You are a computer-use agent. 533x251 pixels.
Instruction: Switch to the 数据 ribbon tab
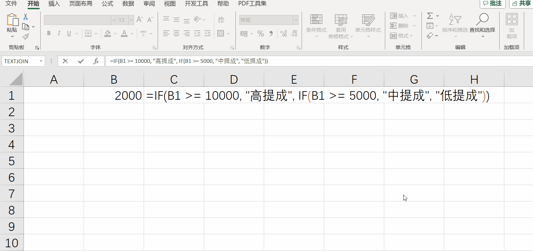pos(128,4)
